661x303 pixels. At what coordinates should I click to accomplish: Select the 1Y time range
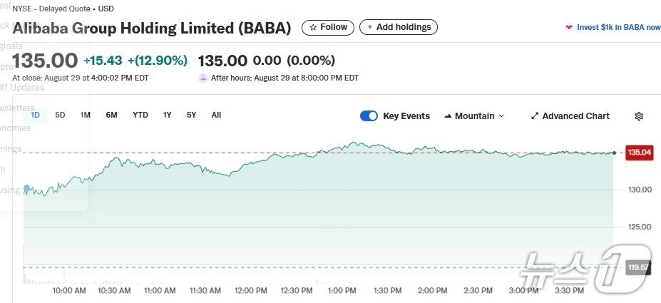pyautogui.click(x=168, y=115)
